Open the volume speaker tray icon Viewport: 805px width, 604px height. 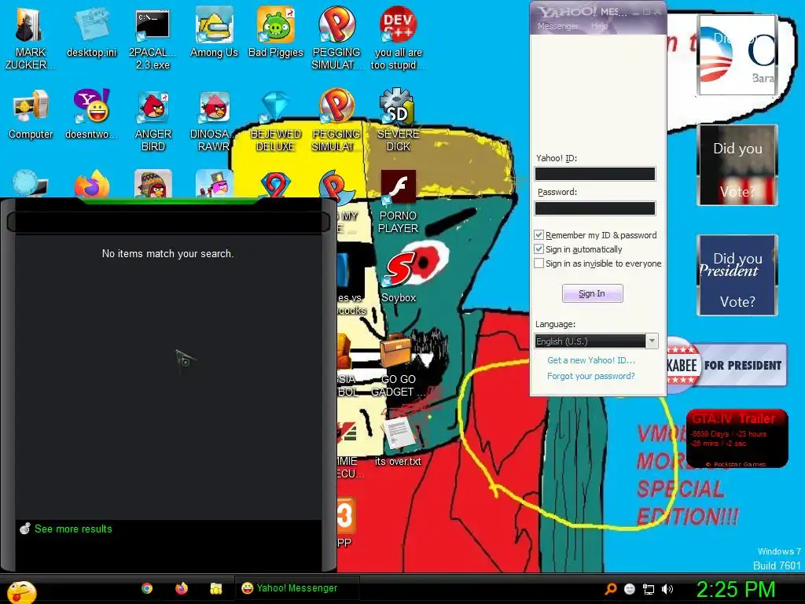point(667,589)
